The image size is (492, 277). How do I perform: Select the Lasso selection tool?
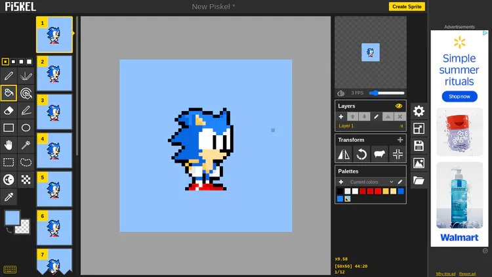[x=26, y=162]
